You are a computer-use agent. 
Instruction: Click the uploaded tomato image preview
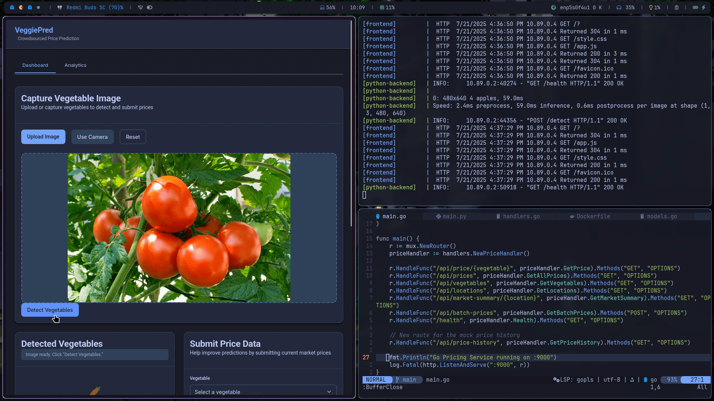coord(179,228)
